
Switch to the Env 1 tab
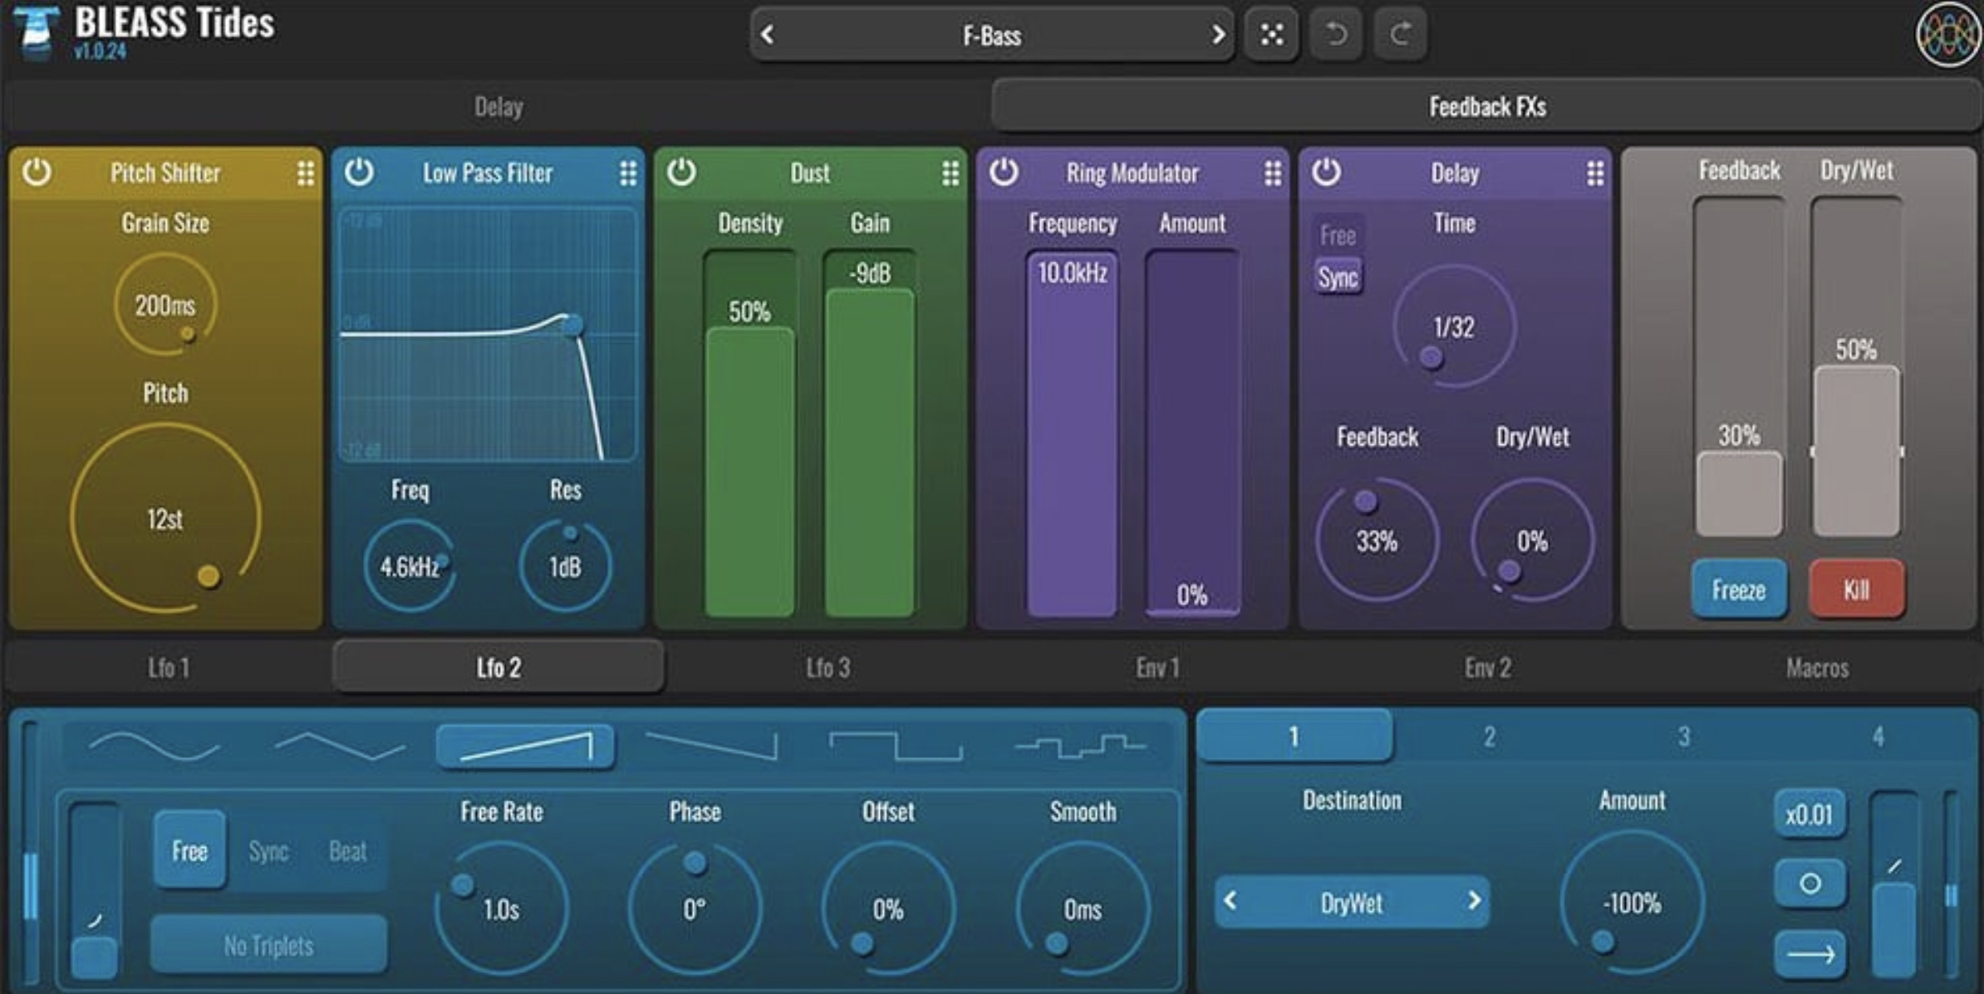(1157, 668)
